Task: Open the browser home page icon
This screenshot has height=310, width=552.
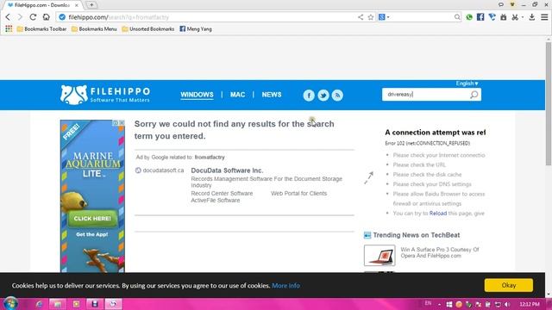Action: (46, 17)
